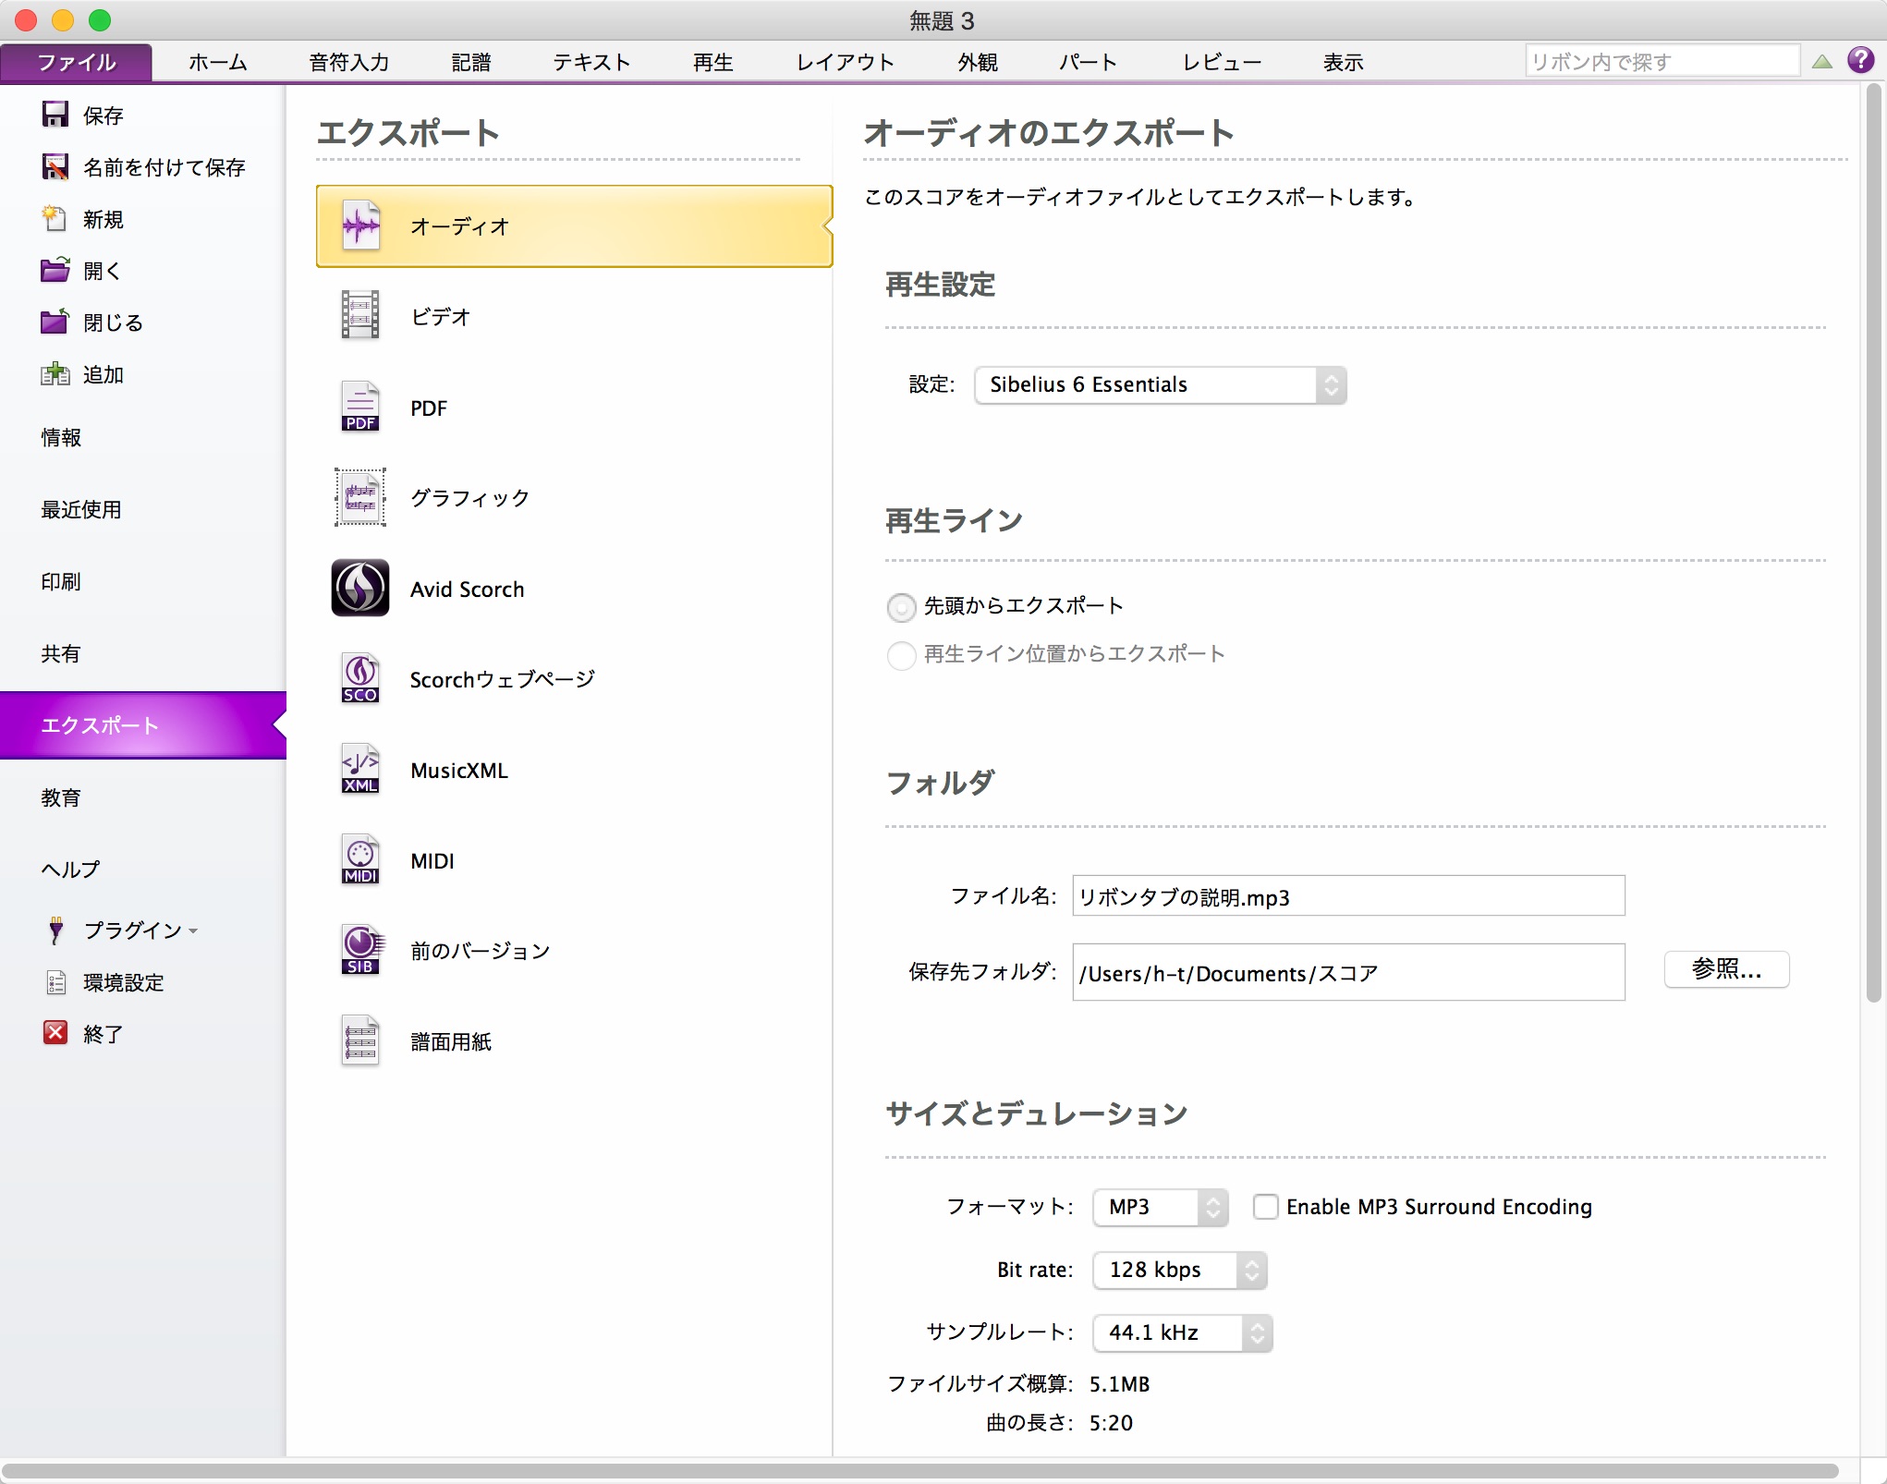Open the 印刷 section in sidebar
Image resolution: width=1887 pixels, height=1484 pixels.
point(61,581)
